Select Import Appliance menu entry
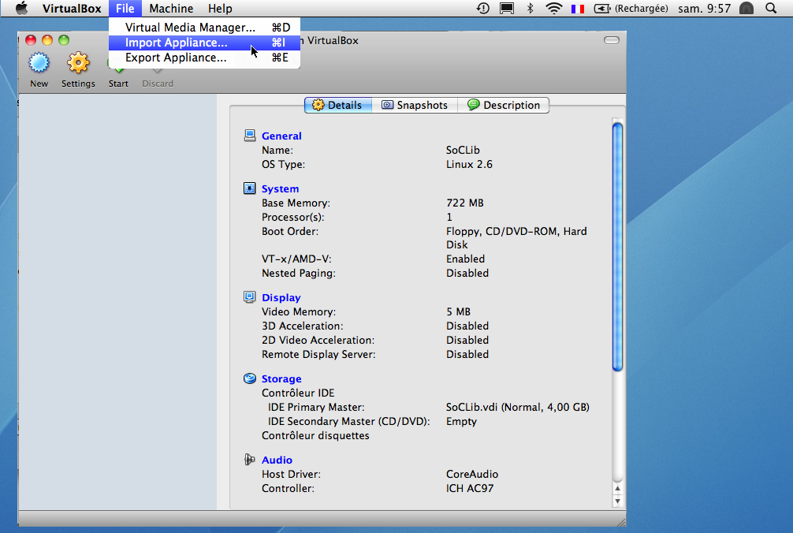The image size is (793, 533). (204, 43)
